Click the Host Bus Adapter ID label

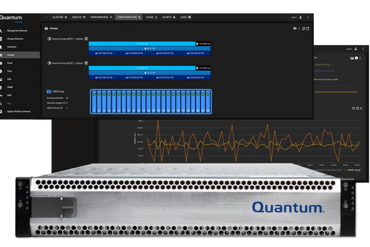pyautogui.click(x=56, y=103)
